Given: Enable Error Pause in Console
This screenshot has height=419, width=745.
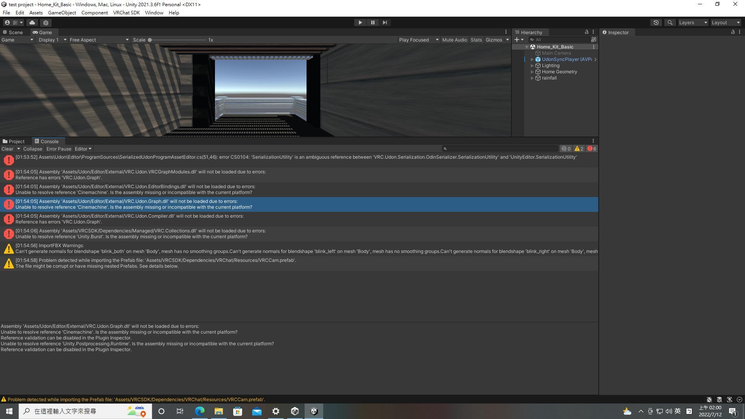Looking at the screenshot, I should 59,149.
